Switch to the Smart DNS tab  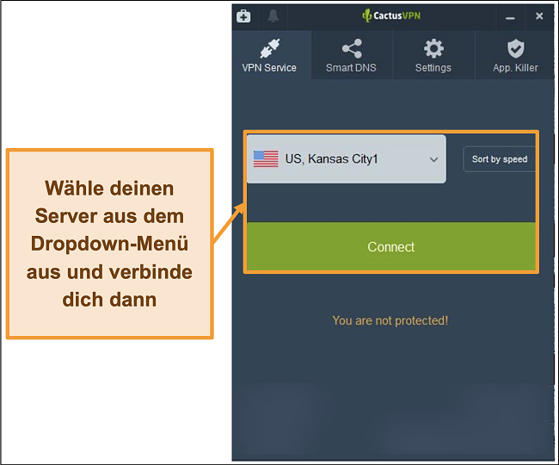pos(351,55)
